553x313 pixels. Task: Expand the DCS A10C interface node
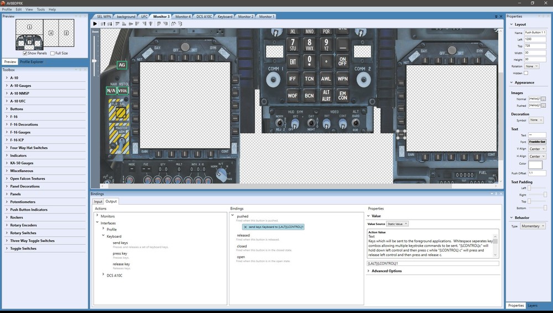(103, 274)
